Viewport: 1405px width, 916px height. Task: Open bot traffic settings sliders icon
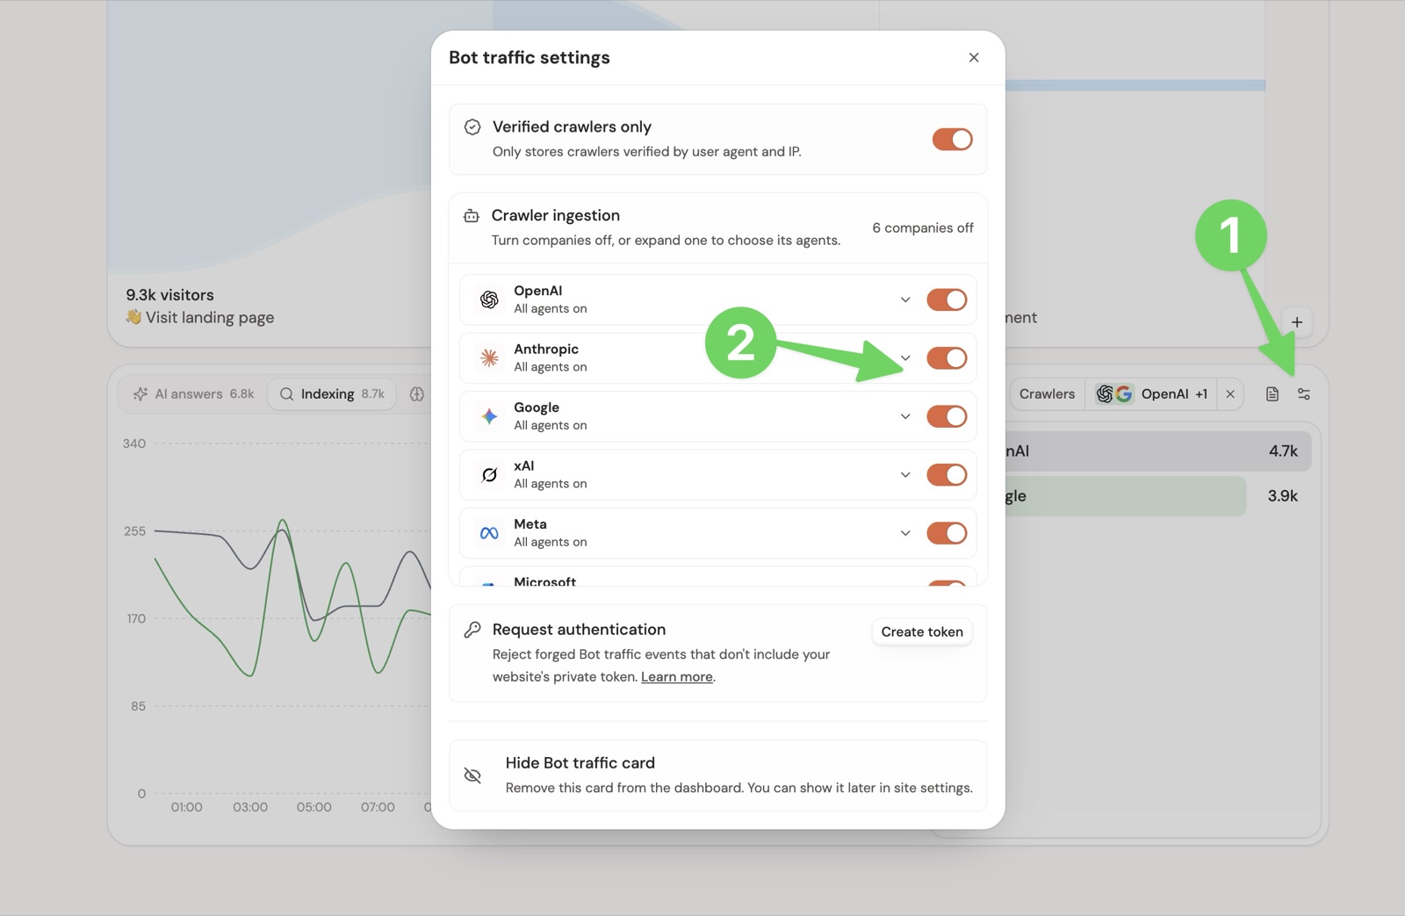[x=1304, y=394]
